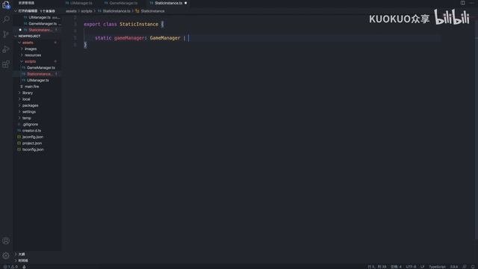The height and width of the screenshot is (269, 478).
Task: Click the StaticInstance class name in code
Action: click(139, 24)
